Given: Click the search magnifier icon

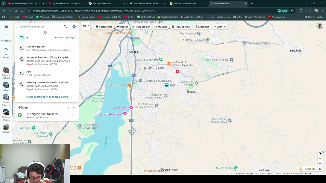Looking at the screenshot, I should coord(65,26).
